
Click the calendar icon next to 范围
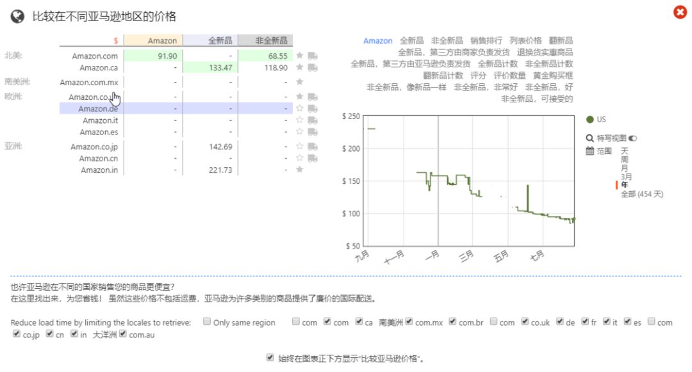pyautogui.click(x=589, y=151)
